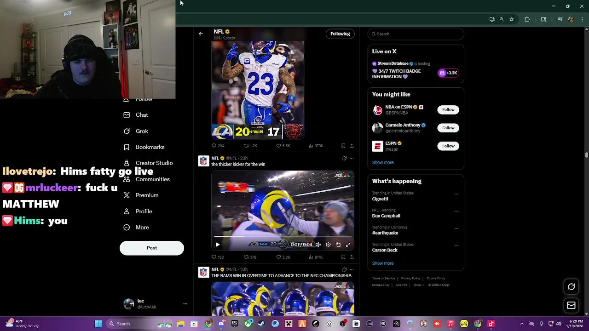This screenshot has height=331, width=589.
Task: Open Grok explain on Rams win overtime post
Action: tap(344, 269)
